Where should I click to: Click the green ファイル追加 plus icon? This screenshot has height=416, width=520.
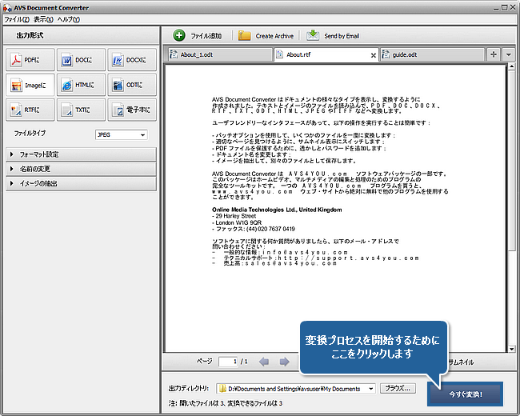pos(179,35)
